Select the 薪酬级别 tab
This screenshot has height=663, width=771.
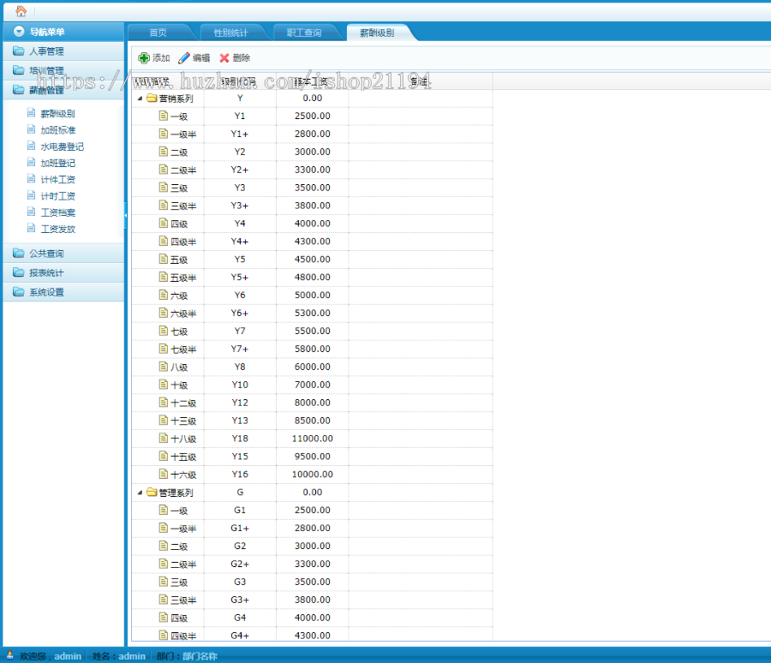tap(377, 33)
